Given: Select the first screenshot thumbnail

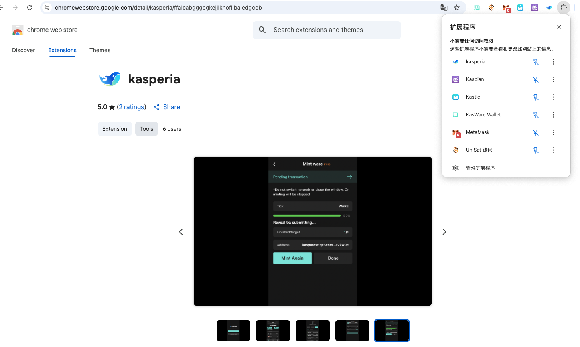Looking at the screenshot, I should tap(233, 331).
